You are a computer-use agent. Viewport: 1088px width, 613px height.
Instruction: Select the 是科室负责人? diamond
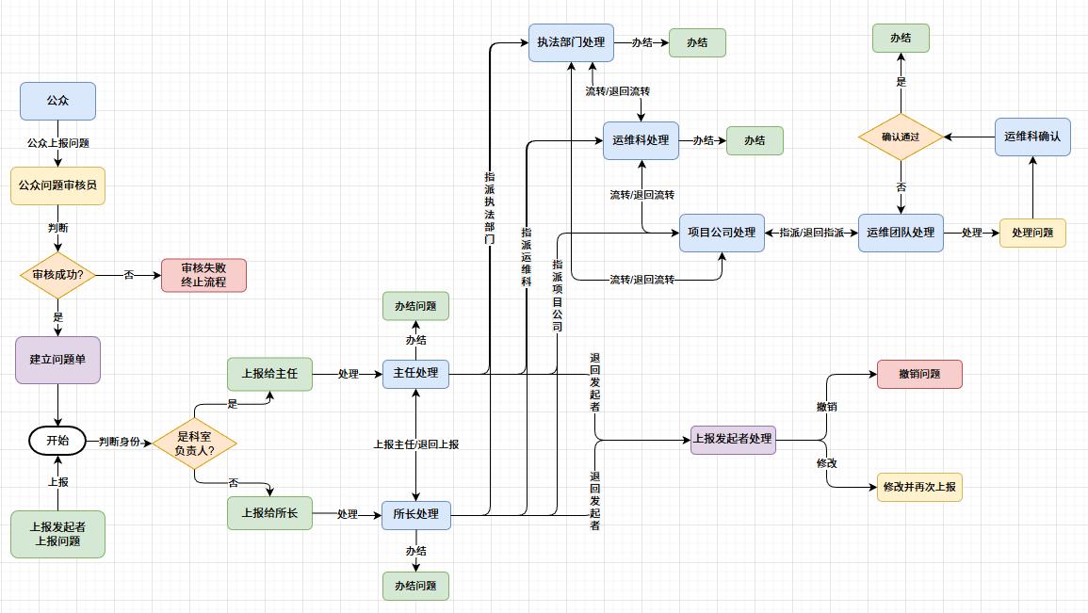tap(195, 444)
